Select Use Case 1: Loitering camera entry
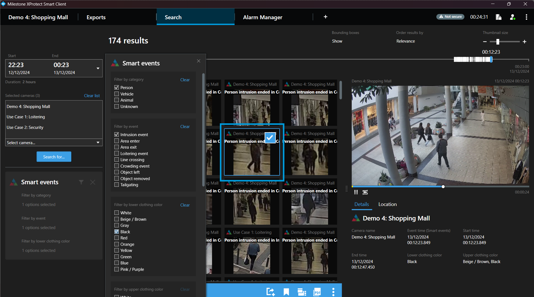 (x=26, y=117)
